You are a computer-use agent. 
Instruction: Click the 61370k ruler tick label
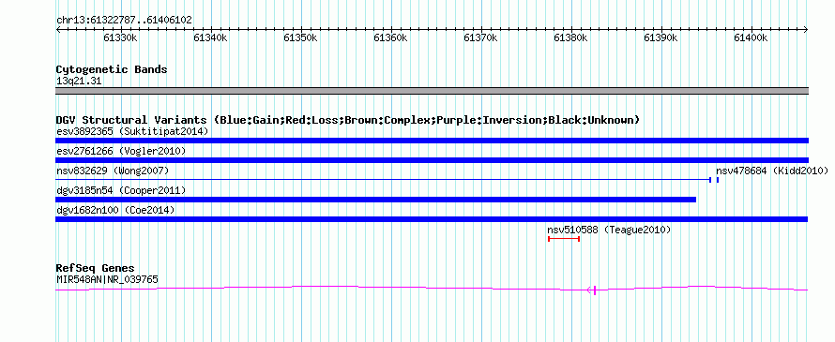click(x=481, y=37)
